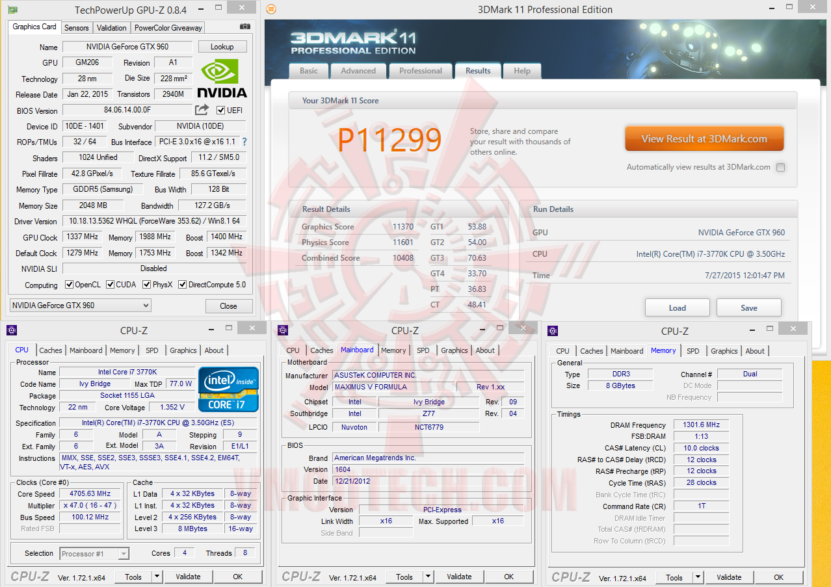
Task: Click the Save button in 3DMark 11
Action: 749,307
